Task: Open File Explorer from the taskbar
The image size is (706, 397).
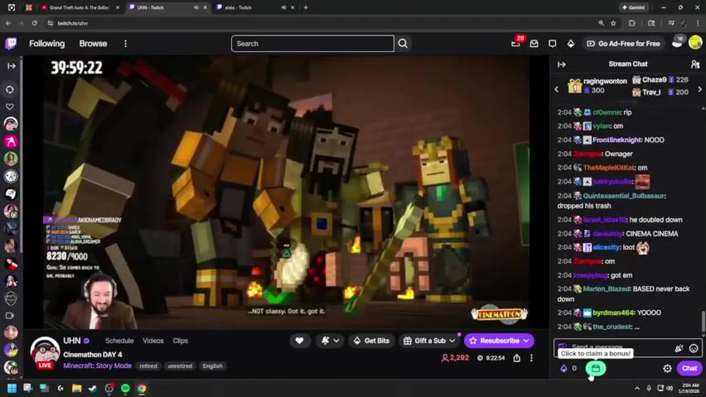Action: [77, 388]
